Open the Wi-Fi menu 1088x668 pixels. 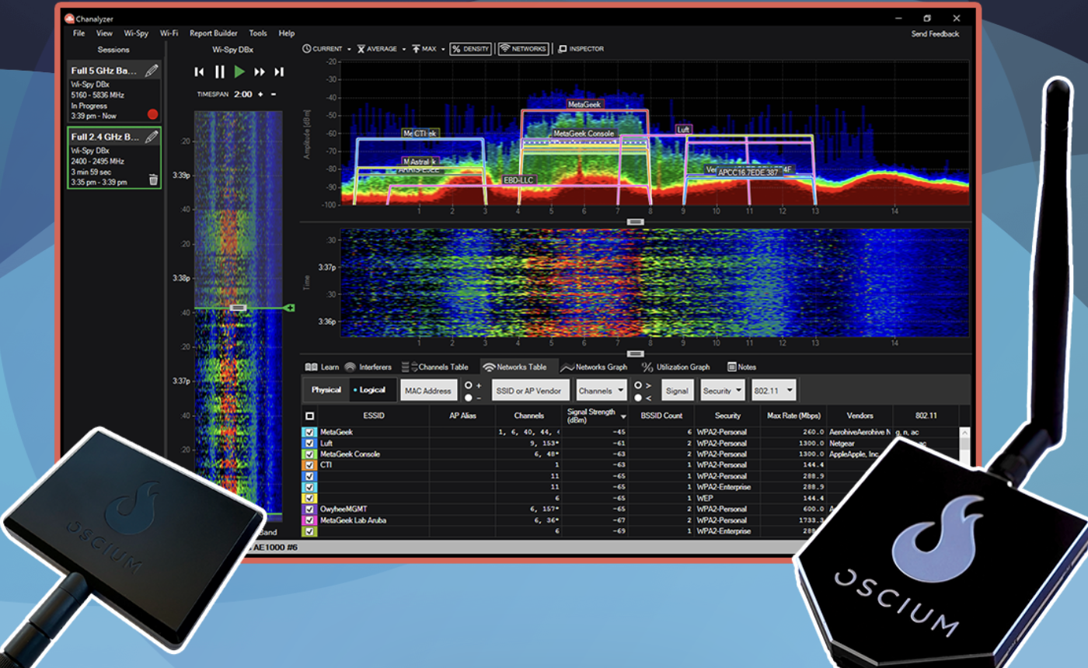click(169, 33)
